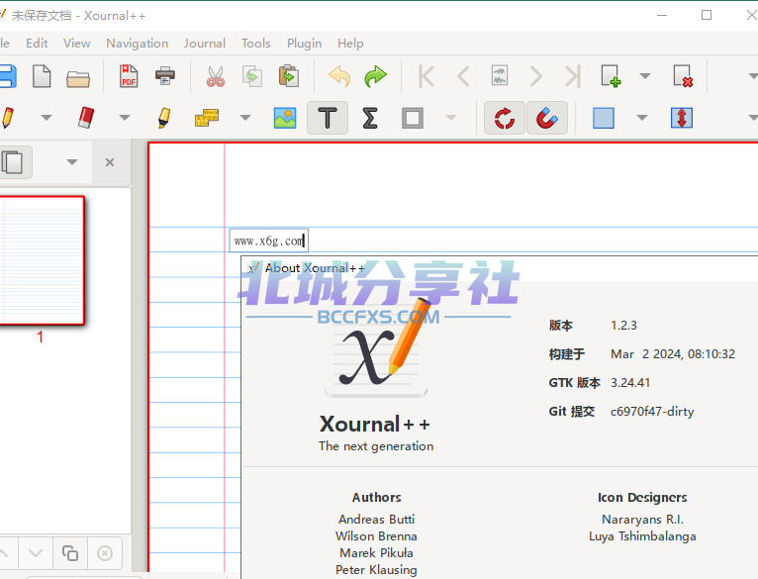The height and width of the screenshot is (579, 758).
Task: Toggle rotation snapping
Action: [505, 118]
